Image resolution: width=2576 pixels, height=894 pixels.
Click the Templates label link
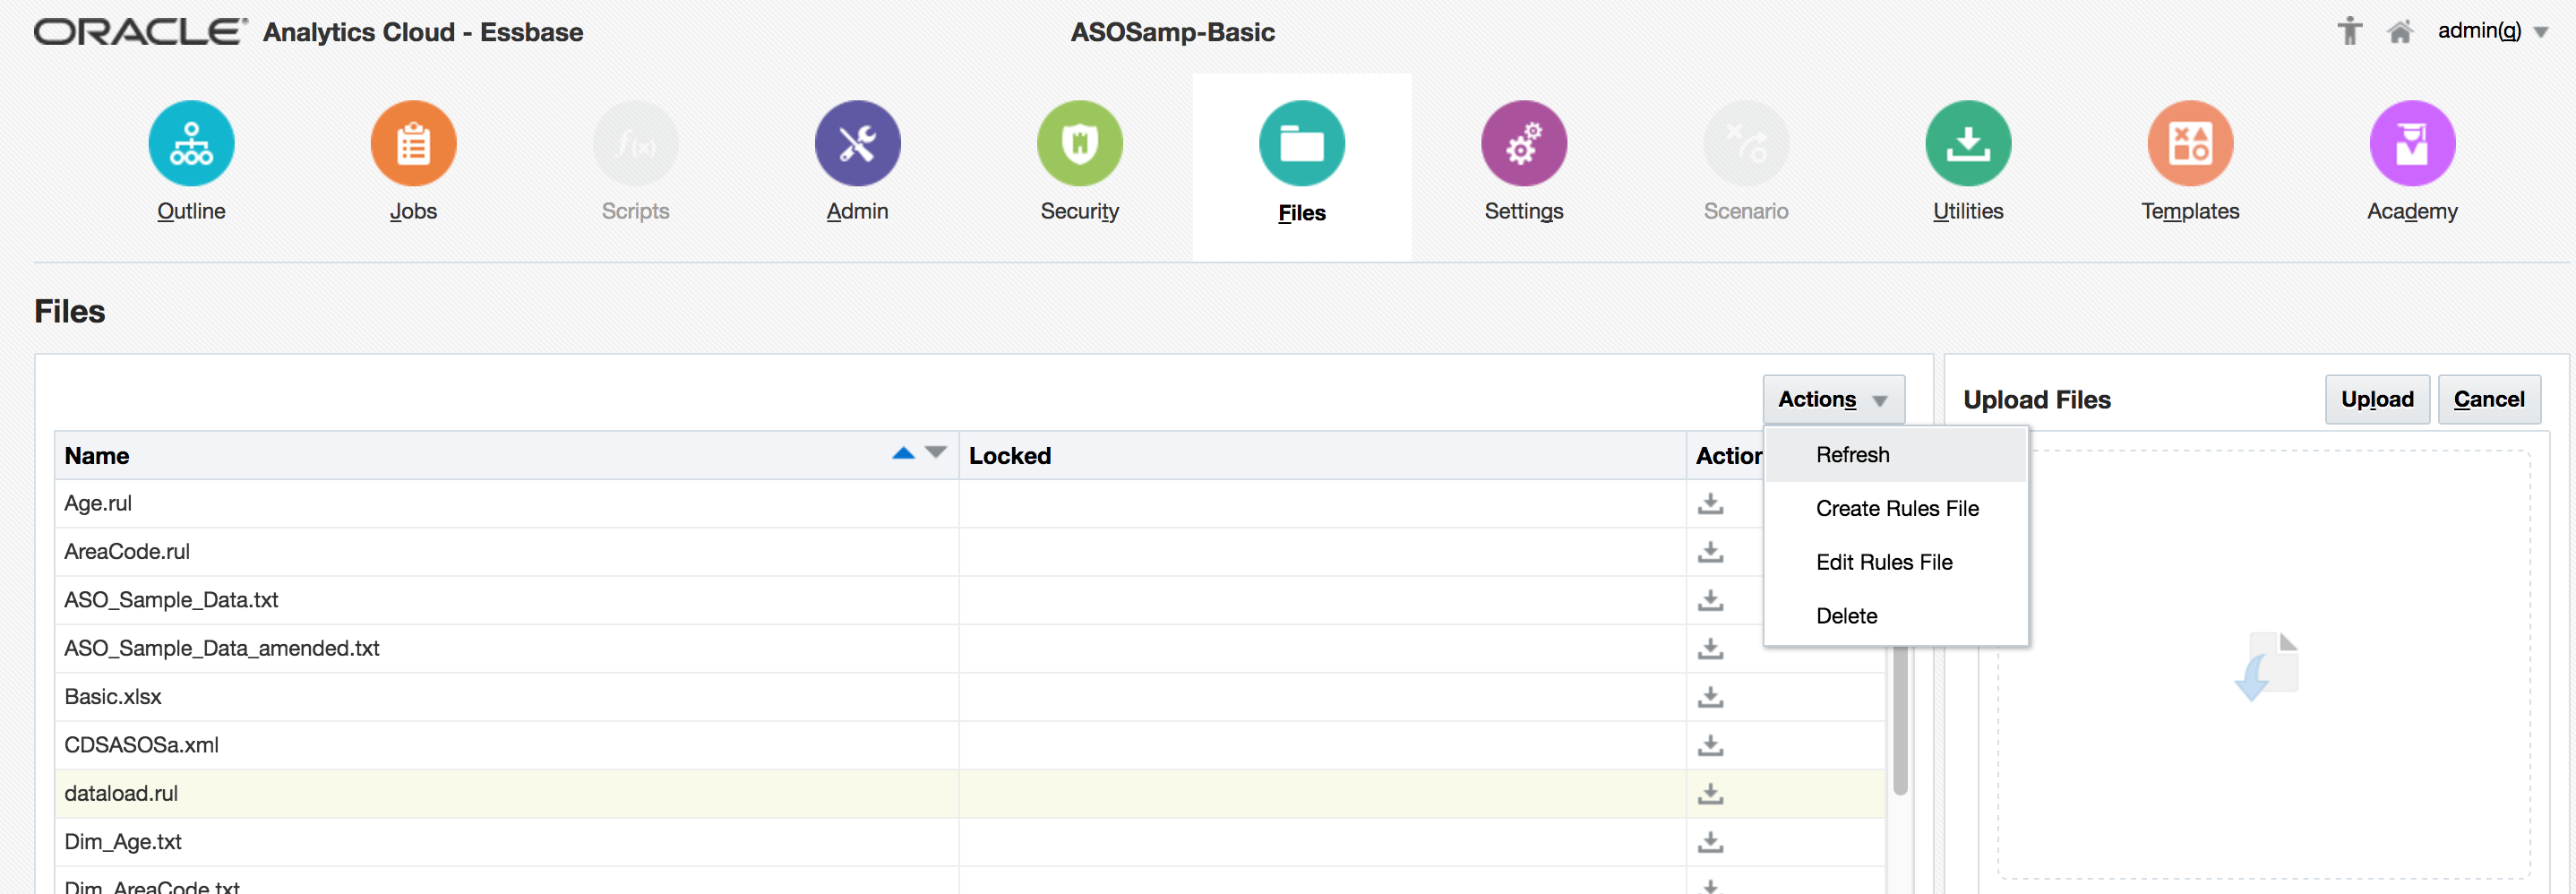(x=2190, y=211)
